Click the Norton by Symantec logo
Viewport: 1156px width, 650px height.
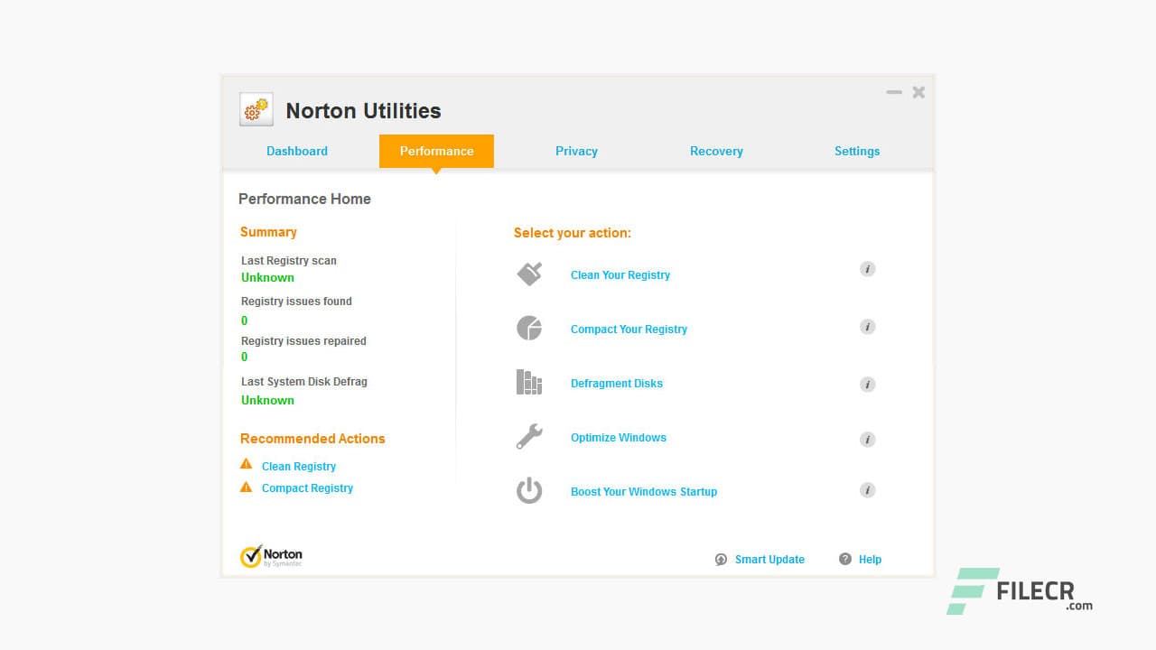273,554
